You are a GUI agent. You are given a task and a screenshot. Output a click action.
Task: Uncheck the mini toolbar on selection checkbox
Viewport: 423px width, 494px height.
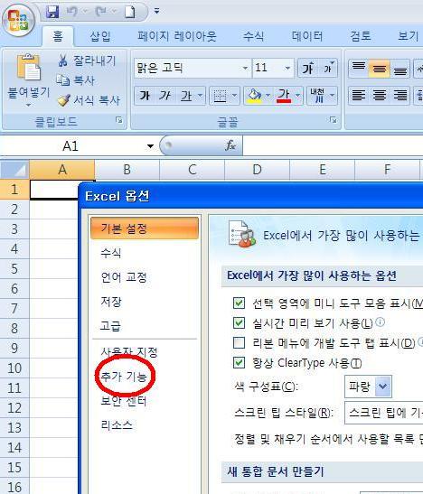[x=239, y=303]
